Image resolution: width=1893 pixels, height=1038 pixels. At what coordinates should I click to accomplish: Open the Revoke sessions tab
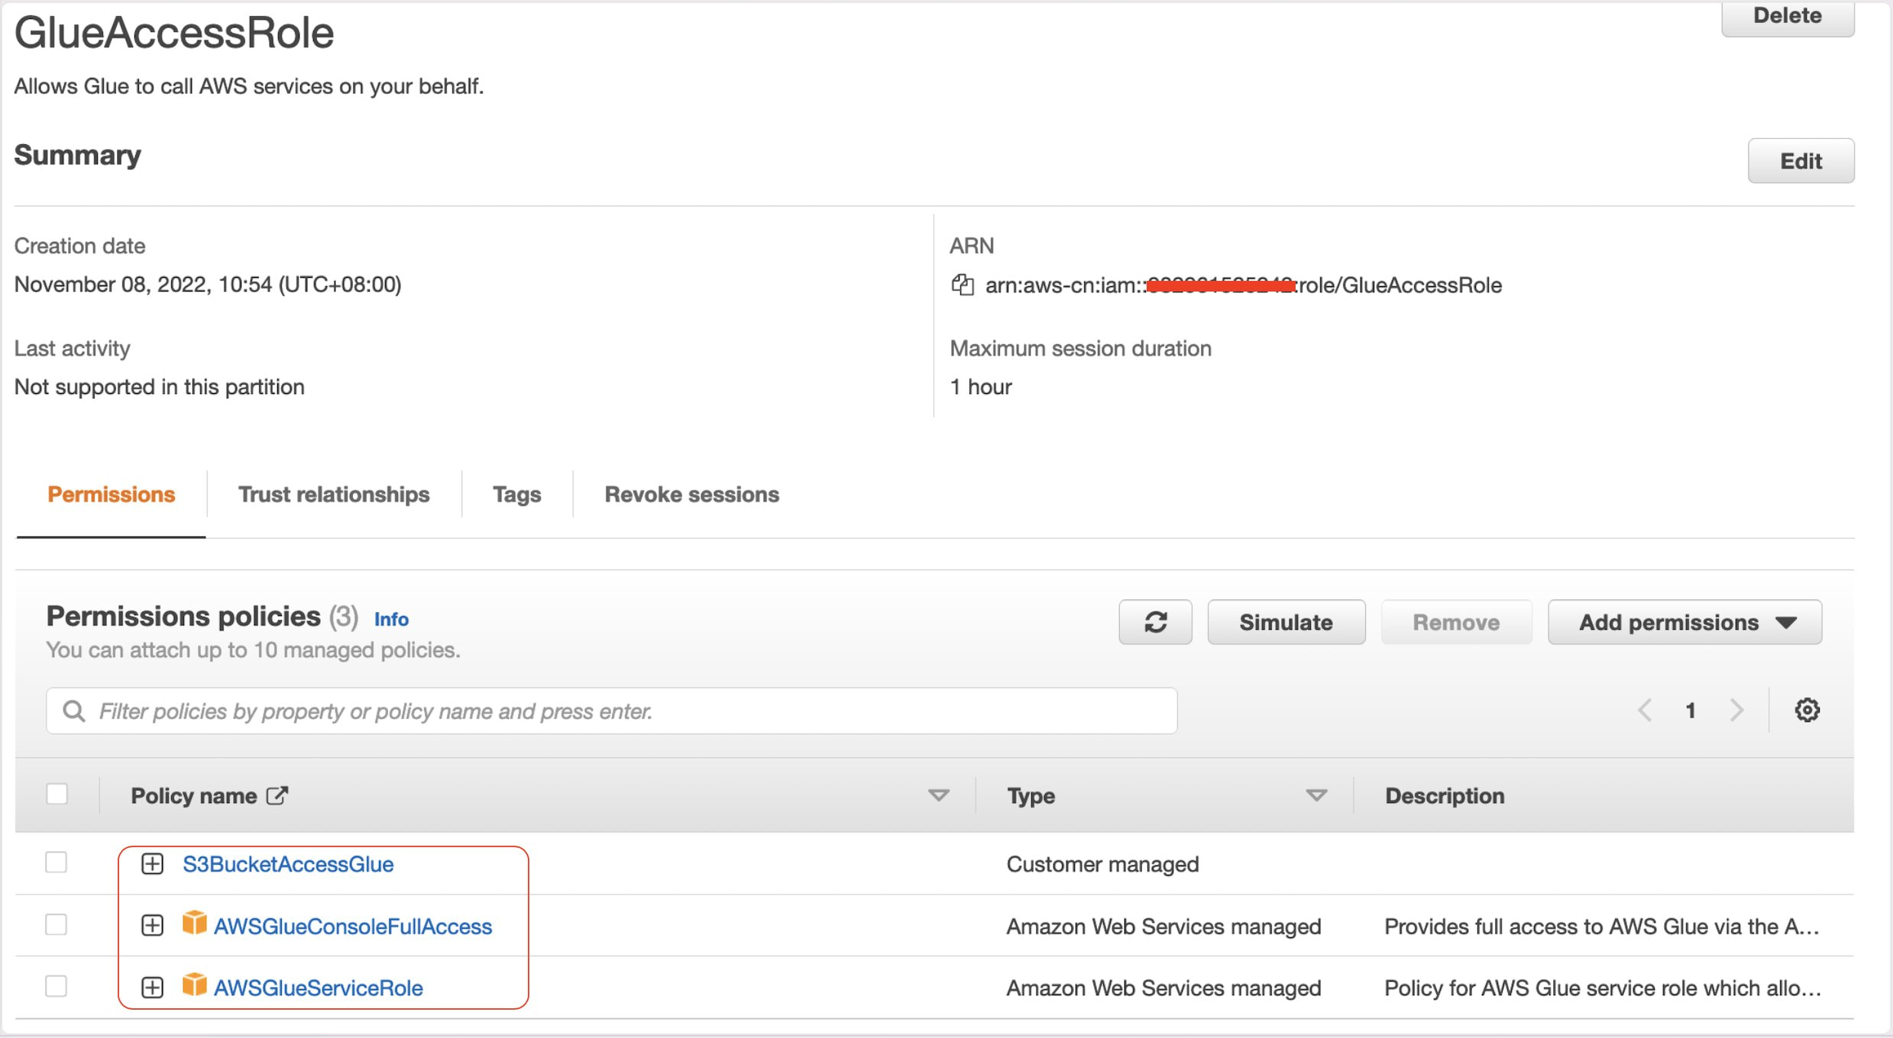click(x=692, y=495)
